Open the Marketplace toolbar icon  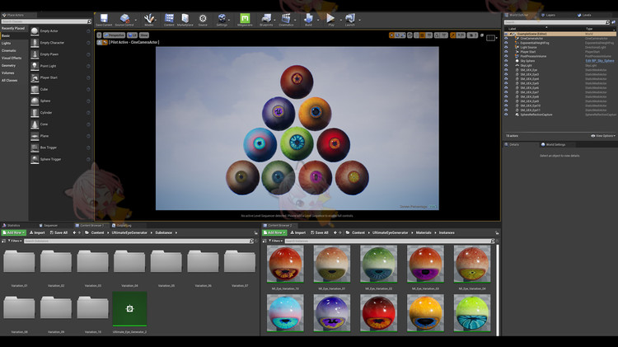pos(185,20)
